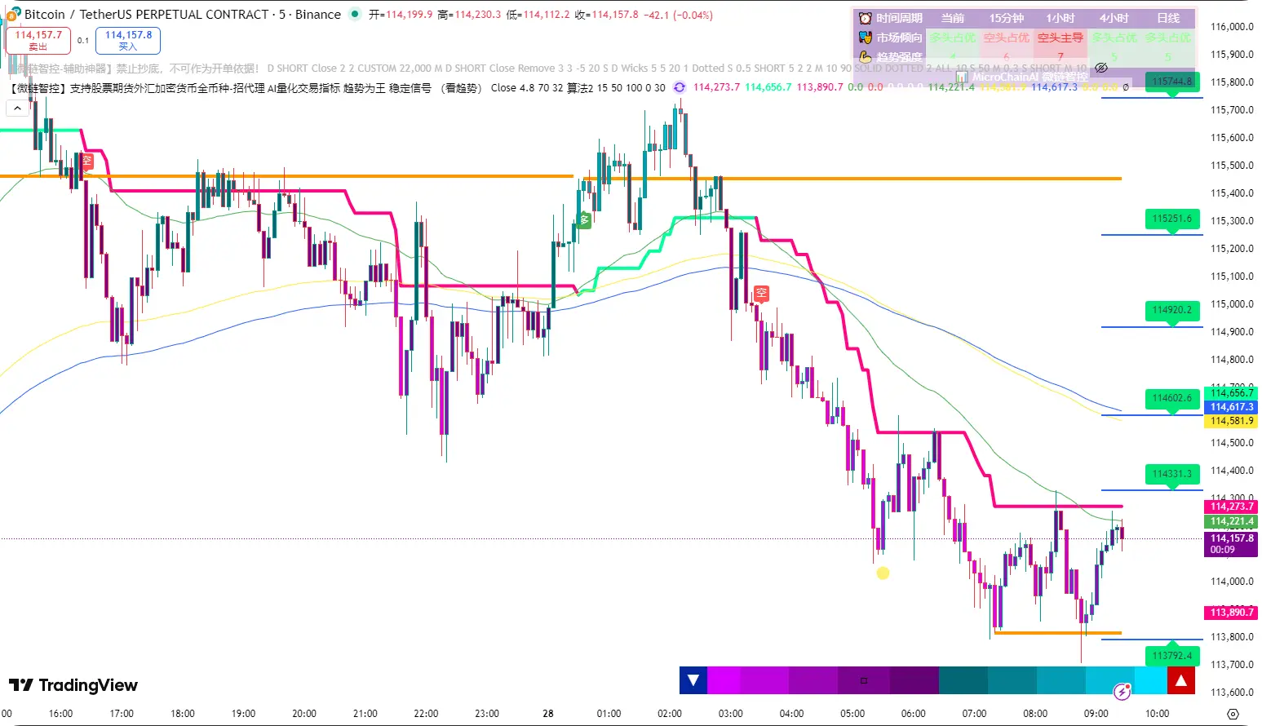
Task: Click the red up-triangle box in color bar
Action: (x=1181, y=680)
